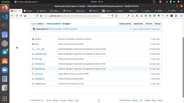Screen dimensions: 184x103
Task: Launch Zoom from the dock
Action: click(5, 70)
